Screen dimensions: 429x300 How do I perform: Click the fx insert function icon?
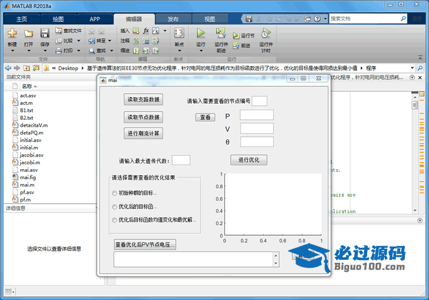[x=146, y=31]
